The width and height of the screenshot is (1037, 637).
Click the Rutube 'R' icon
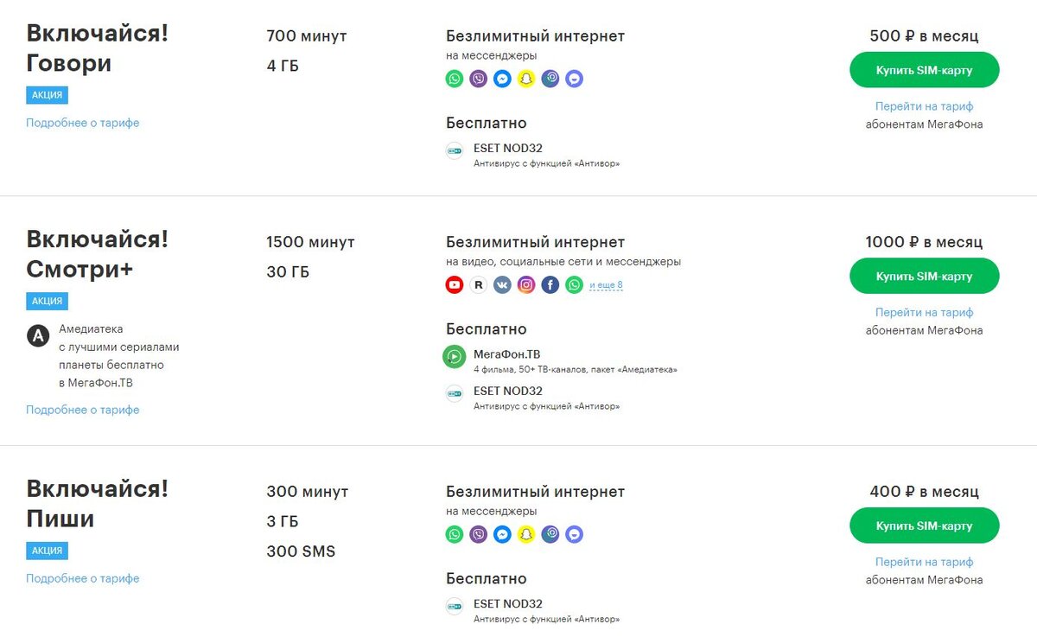click(x=479, y=285)
